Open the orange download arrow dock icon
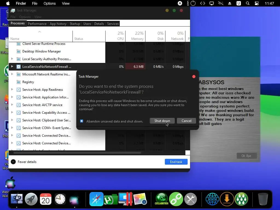The width and height of the screenshot is (280, 210). click(x=227, y=199)
